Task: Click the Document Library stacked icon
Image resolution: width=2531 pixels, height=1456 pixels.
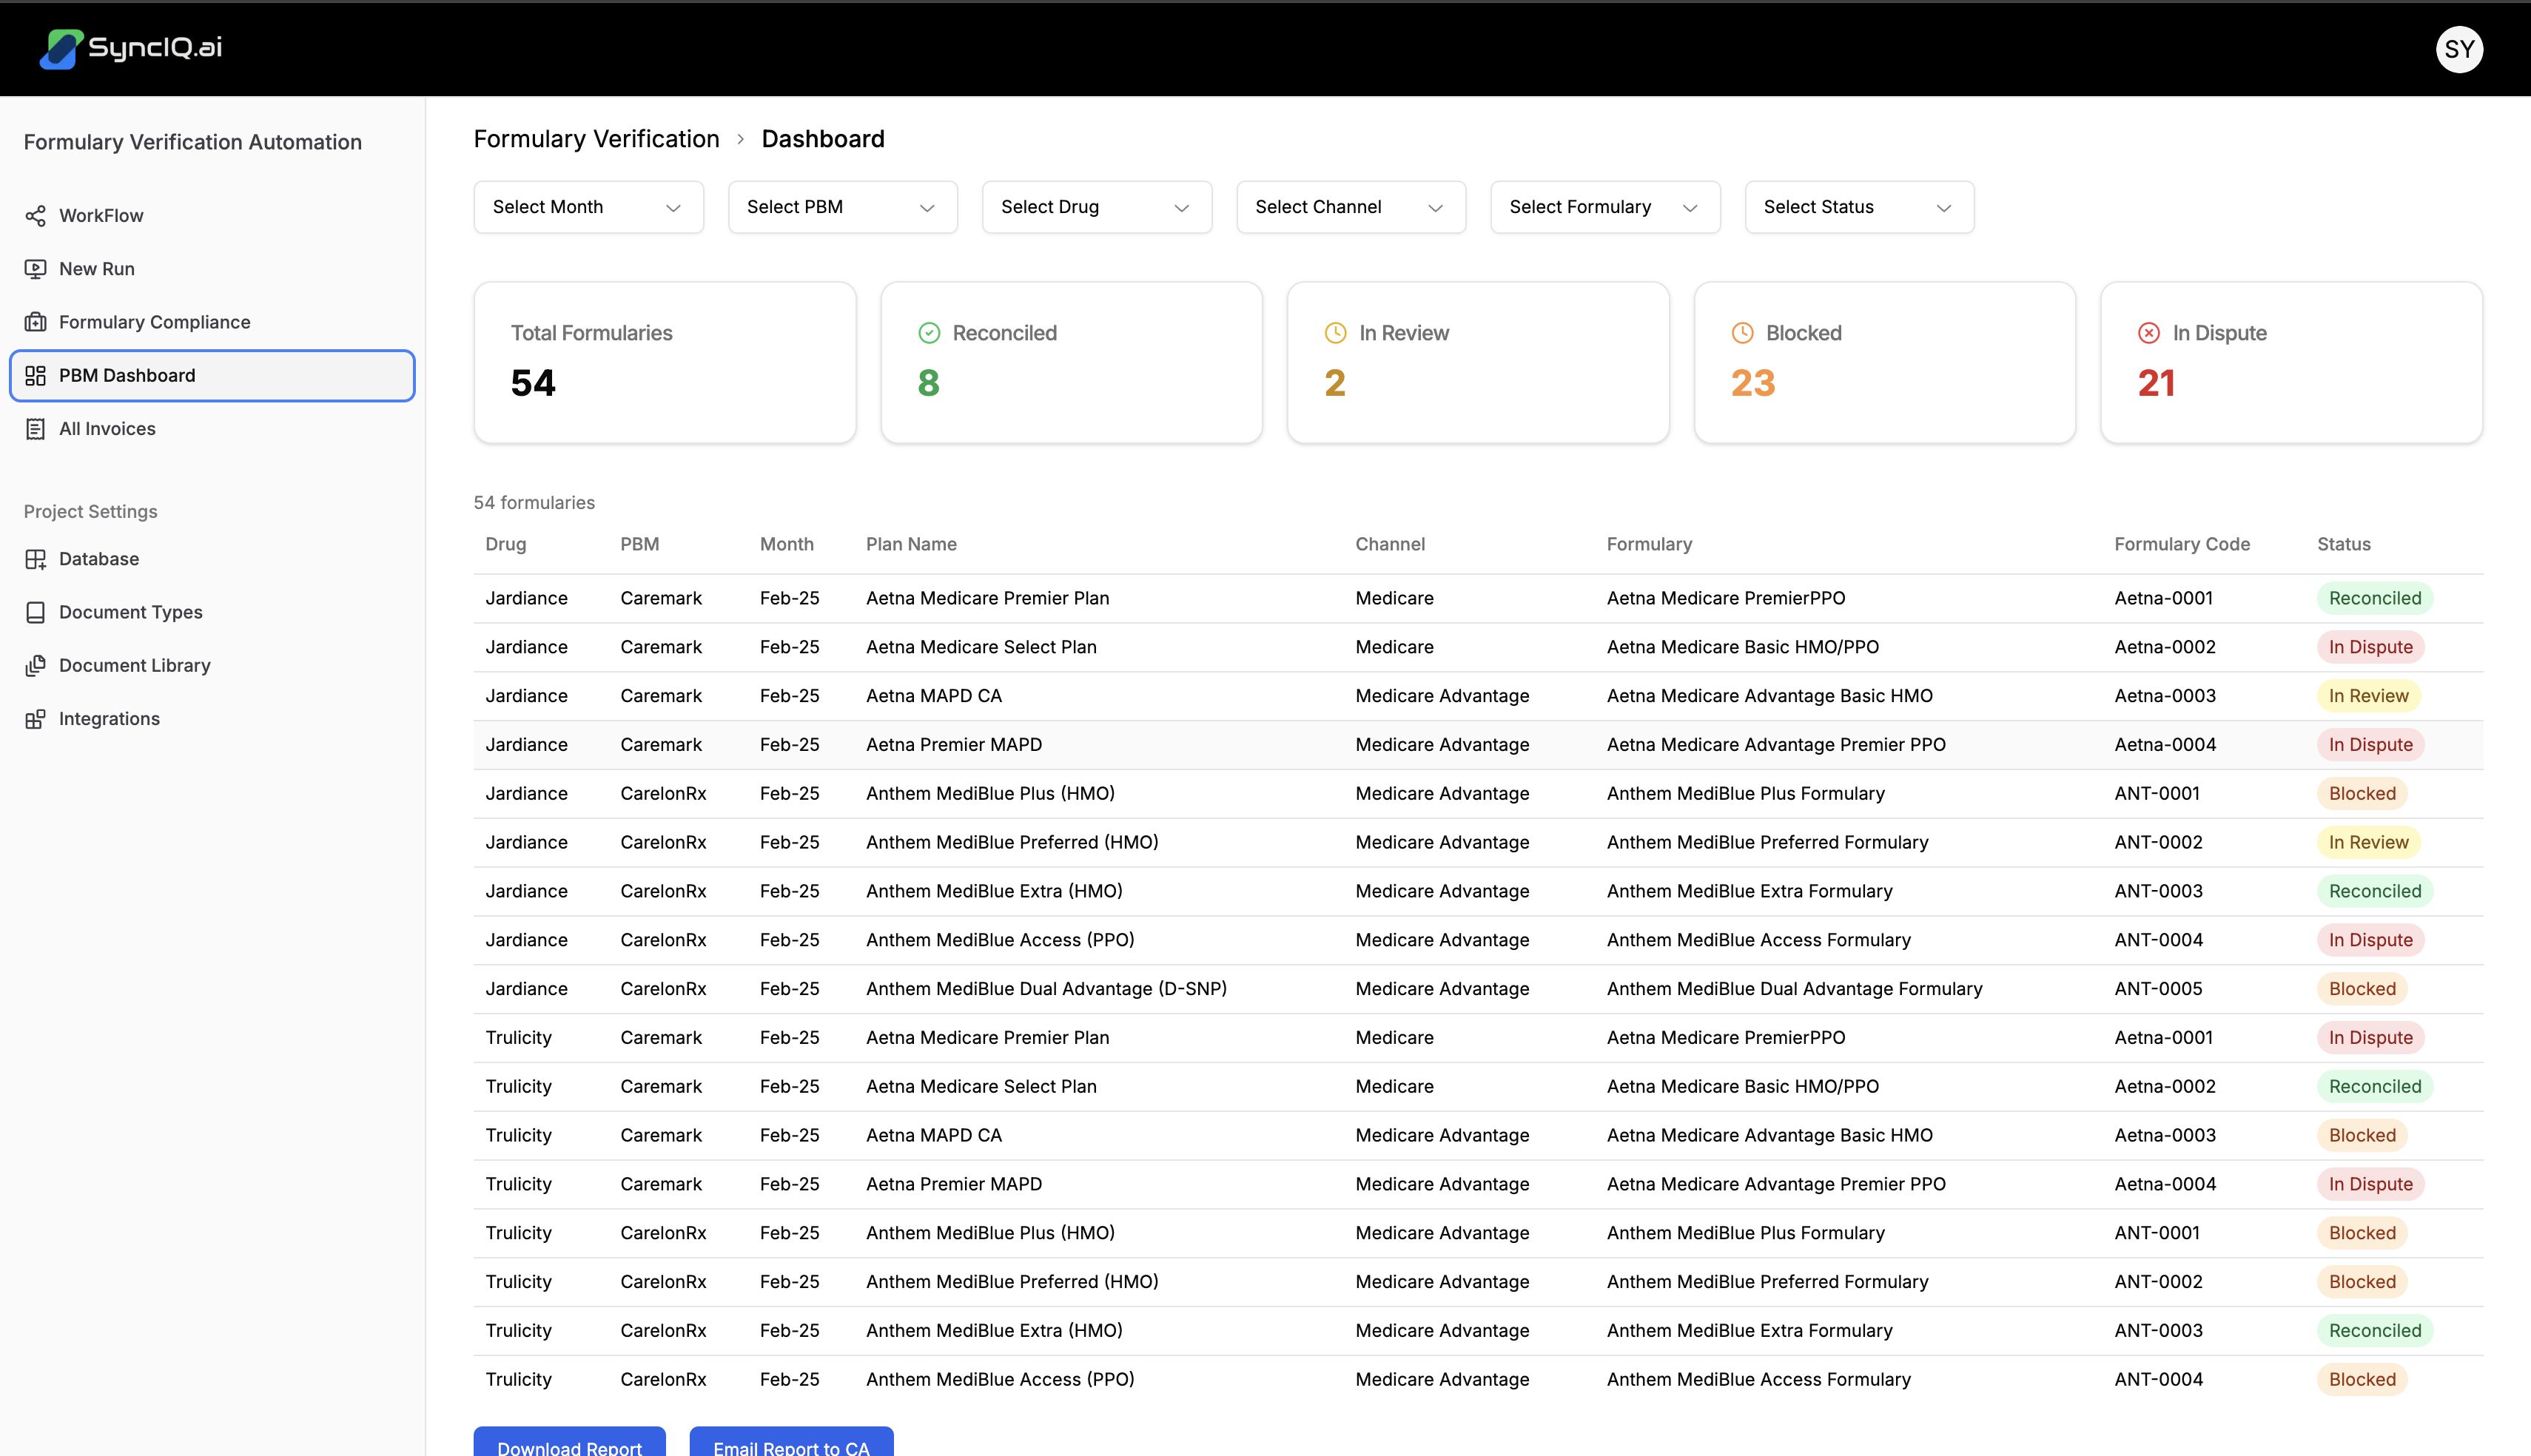Action: point(35,666)
